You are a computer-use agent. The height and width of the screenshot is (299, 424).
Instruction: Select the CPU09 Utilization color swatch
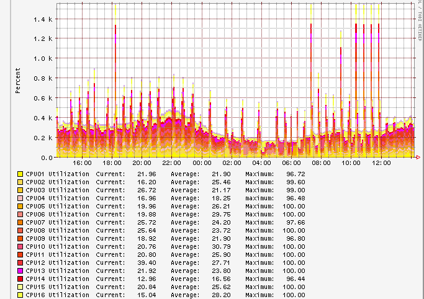click(20, 239)
